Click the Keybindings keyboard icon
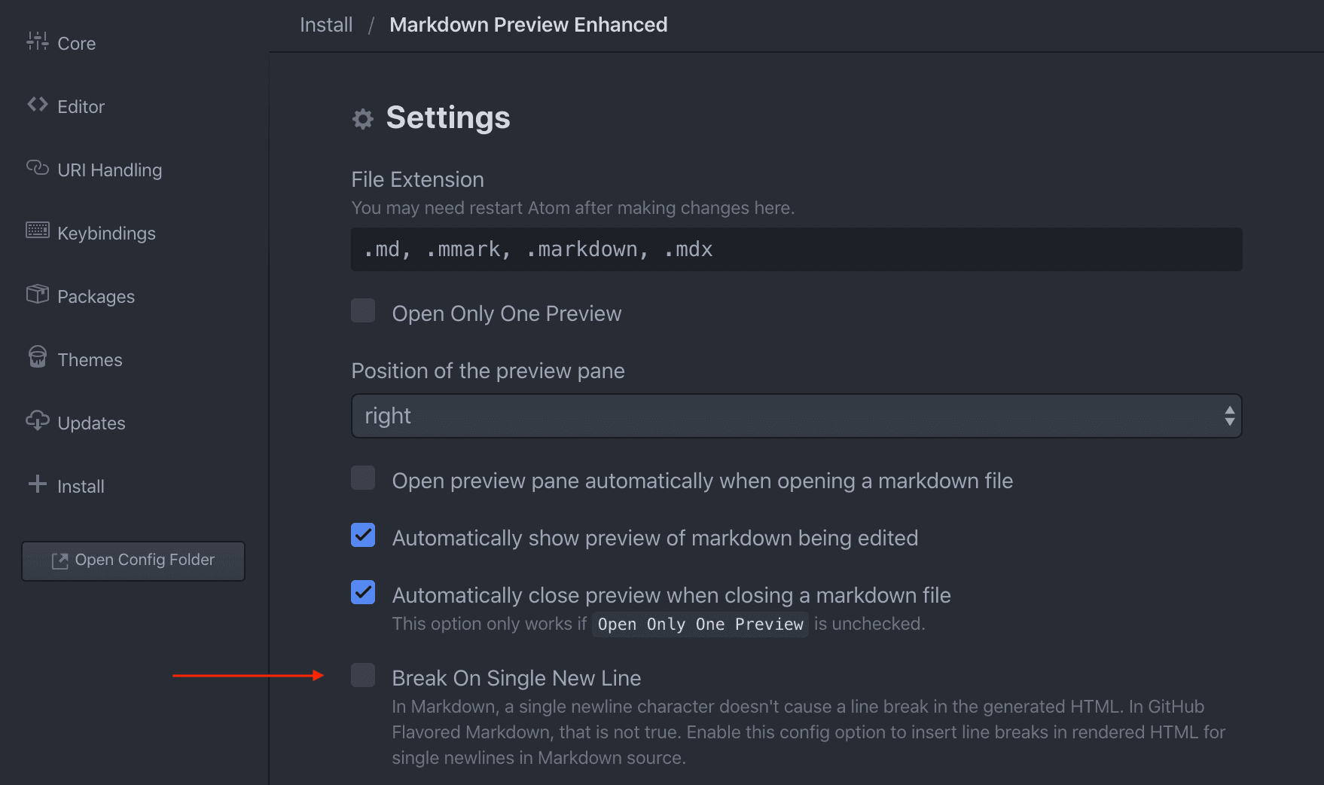This screenshot has width=1324, height=785. pyautogui.click(x=37, y=231)
